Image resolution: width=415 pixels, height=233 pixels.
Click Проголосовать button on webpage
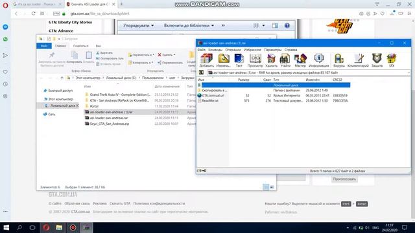(x=344, y=179)
